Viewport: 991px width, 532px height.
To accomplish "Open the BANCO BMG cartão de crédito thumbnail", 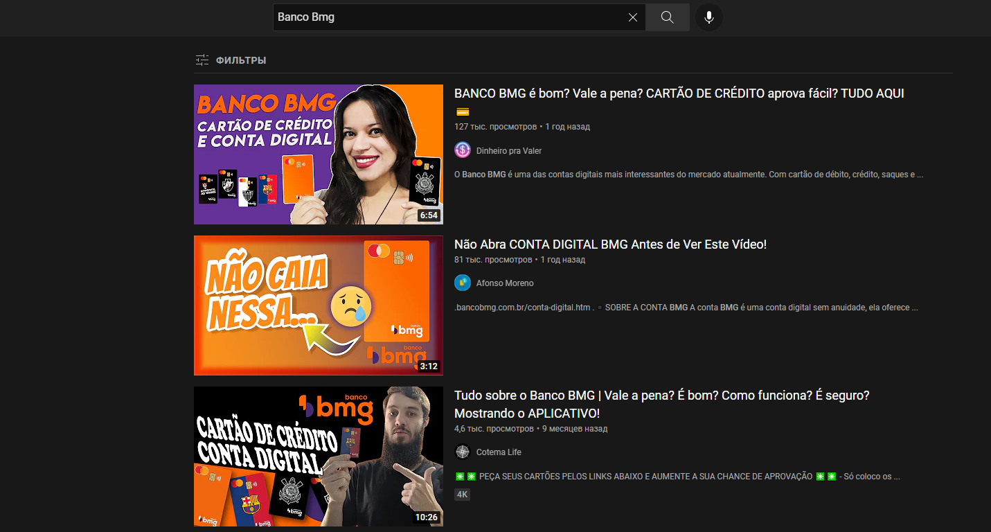I will [x=319, y=154].
